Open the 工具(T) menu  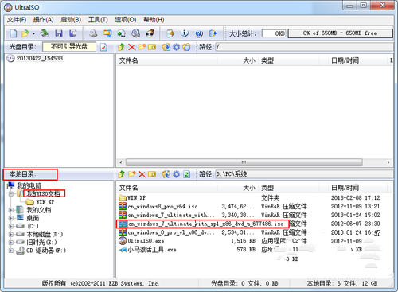(98, 20)
